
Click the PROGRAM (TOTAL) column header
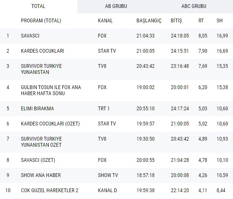pyautogui.click(x=41, y=20)
